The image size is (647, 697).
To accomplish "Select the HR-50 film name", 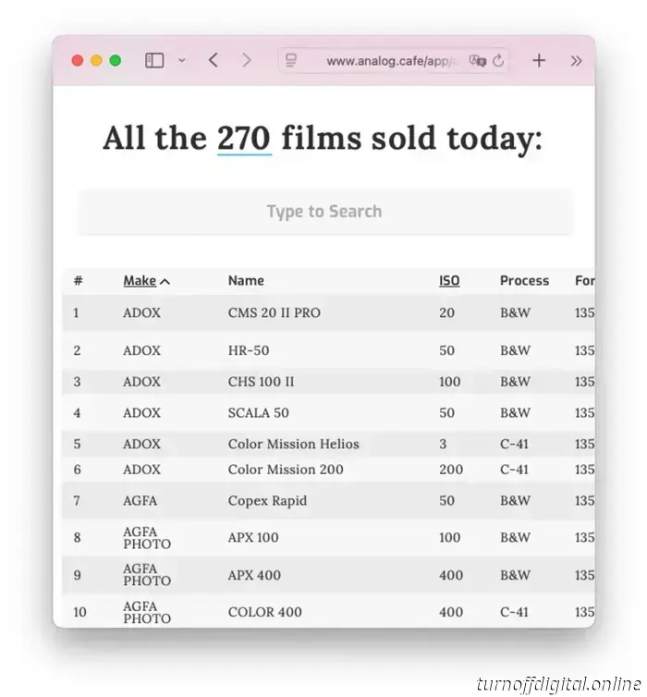I will click(x=249, y=350).
